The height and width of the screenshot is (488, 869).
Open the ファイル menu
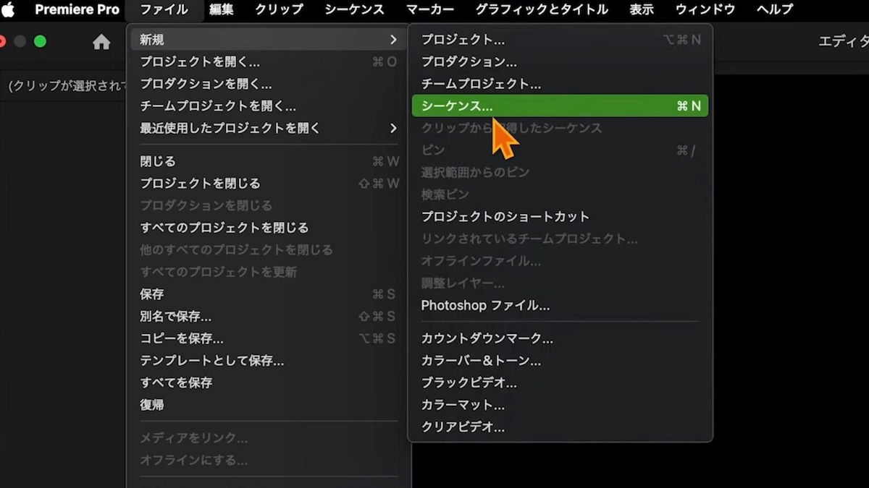(164, 9)
